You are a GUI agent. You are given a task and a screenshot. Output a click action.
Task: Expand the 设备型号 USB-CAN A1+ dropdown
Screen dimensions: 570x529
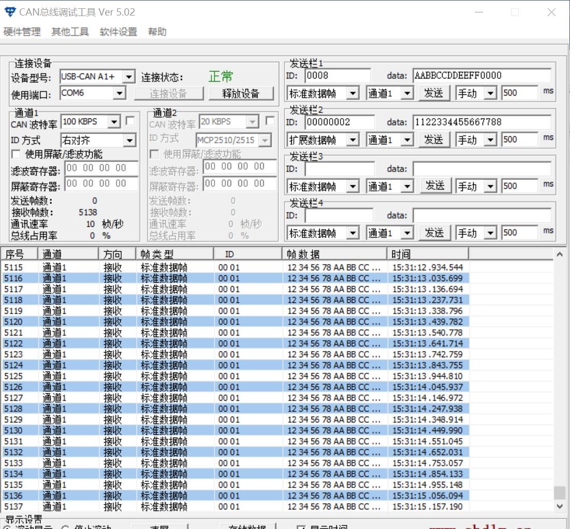tap(129, 77)
